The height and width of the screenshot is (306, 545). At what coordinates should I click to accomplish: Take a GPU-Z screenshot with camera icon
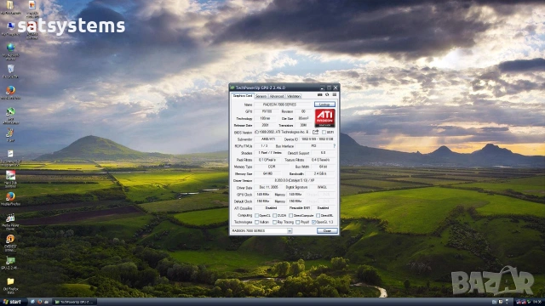[x=320, y=94]
